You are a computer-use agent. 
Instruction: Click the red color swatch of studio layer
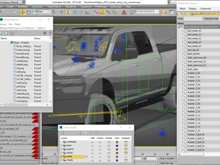pos(117,157)
